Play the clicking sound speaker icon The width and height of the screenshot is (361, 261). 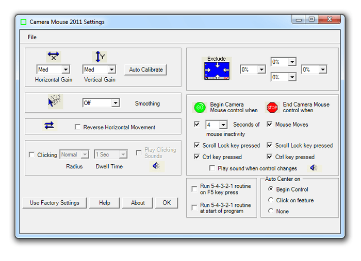[155, 166]
